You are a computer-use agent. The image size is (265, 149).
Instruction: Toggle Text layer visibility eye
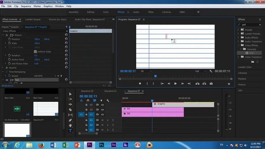pyautogui.click(x=7, y=80)
